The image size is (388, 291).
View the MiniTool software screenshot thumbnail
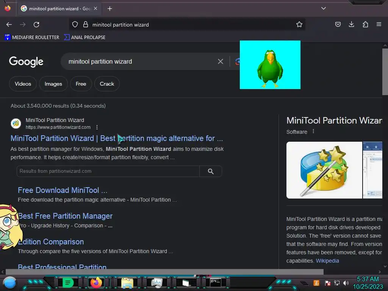click(x=372, y=170)
